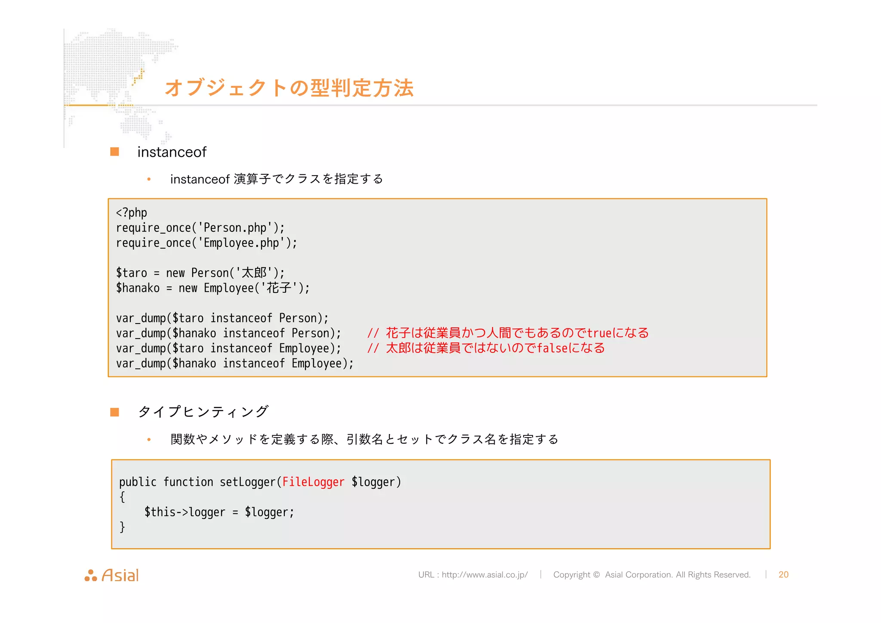The width and height of the screenshot is (881, 623).
Task: Click the line $hanako = new Employee('花子');
Action: (x=213, y=288)
